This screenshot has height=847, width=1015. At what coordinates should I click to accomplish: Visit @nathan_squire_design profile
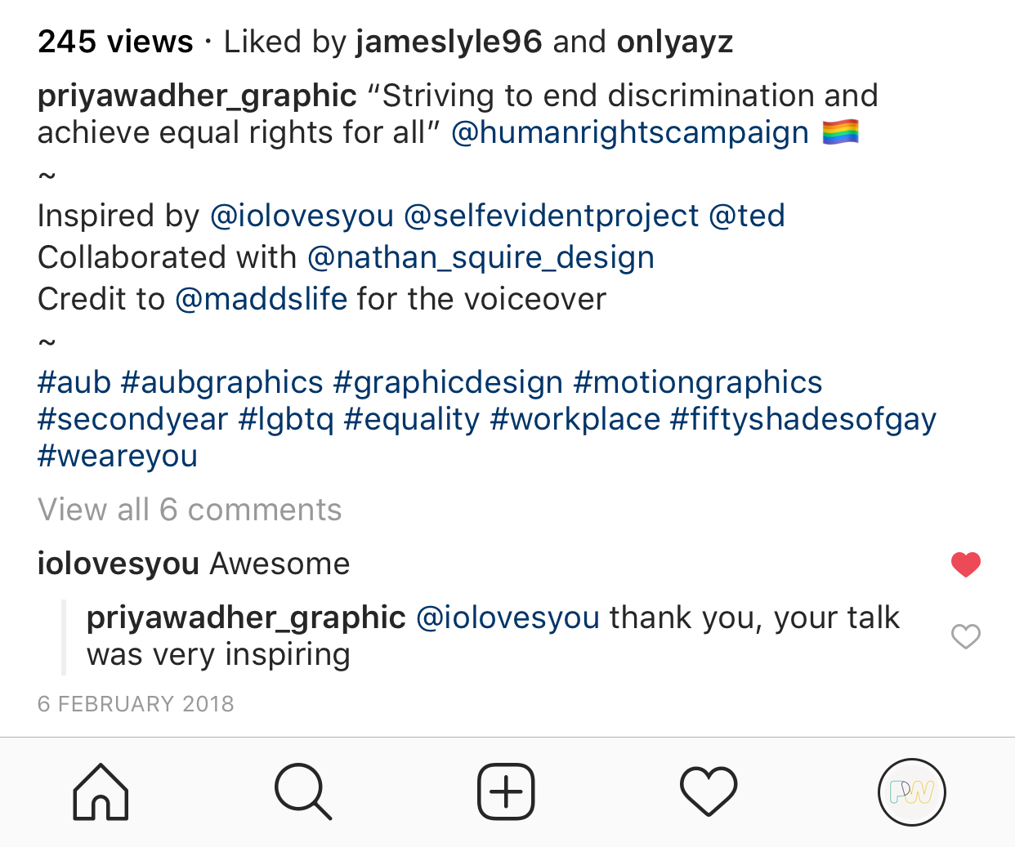coord(481,257)
